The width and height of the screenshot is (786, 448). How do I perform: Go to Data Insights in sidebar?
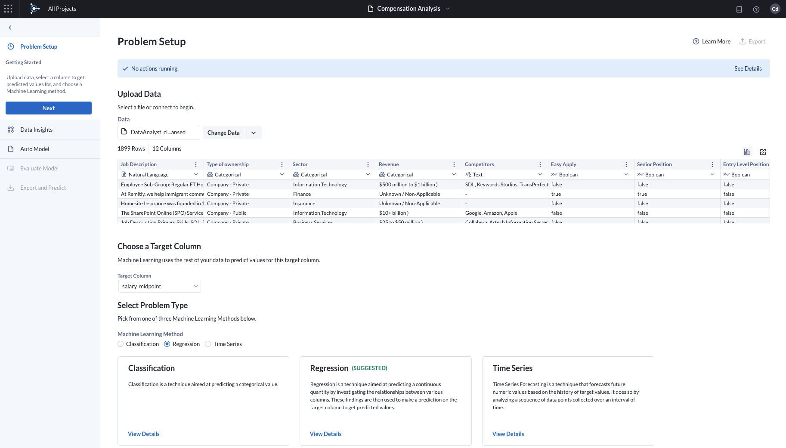[36, 130]
